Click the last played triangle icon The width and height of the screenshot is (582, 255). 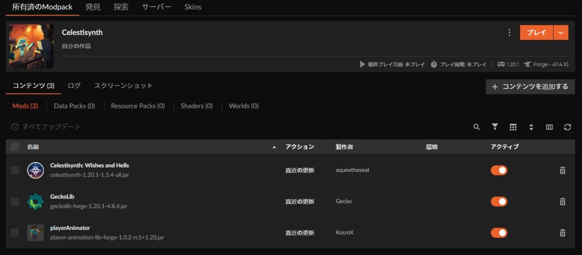pyautogui.click(x=362, y=64)
